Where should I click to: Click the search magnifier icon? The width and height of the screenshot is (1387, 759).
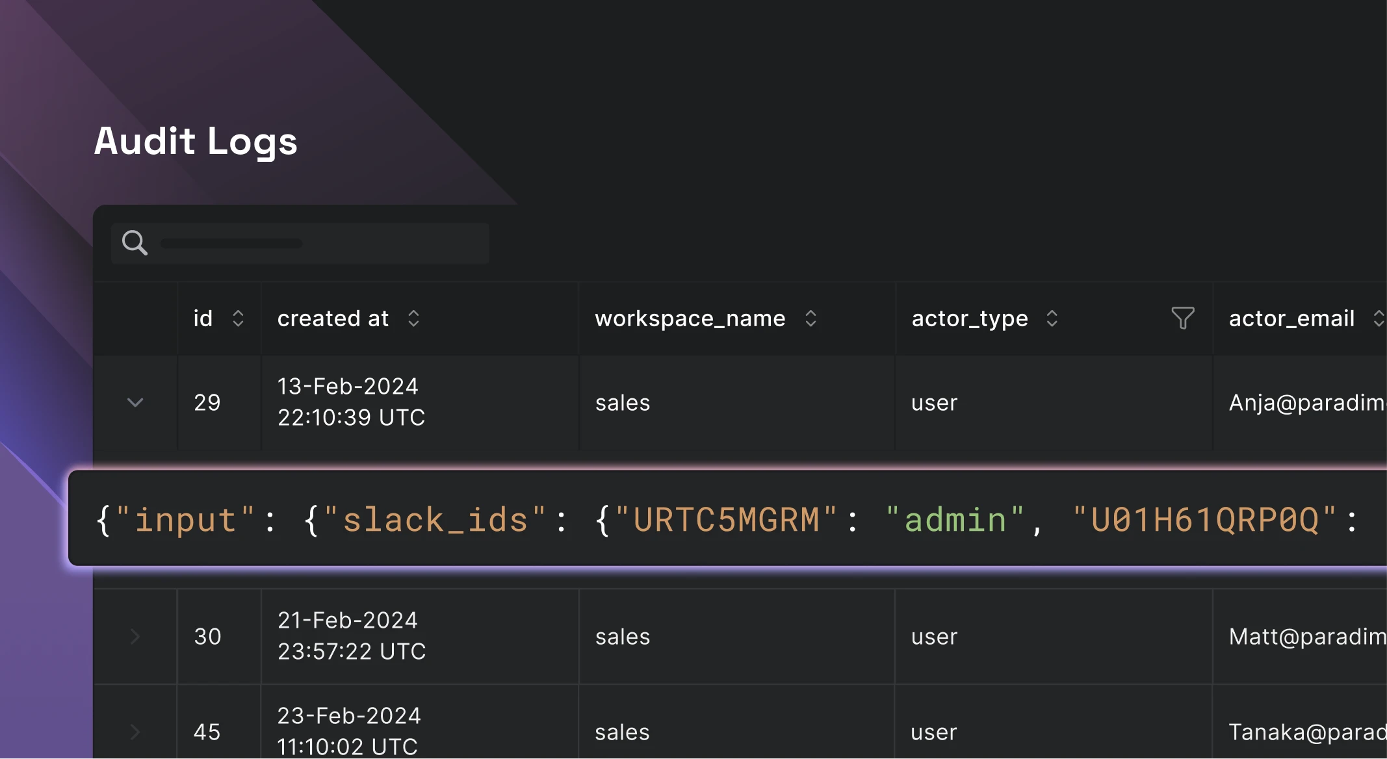tap(135, 243)
